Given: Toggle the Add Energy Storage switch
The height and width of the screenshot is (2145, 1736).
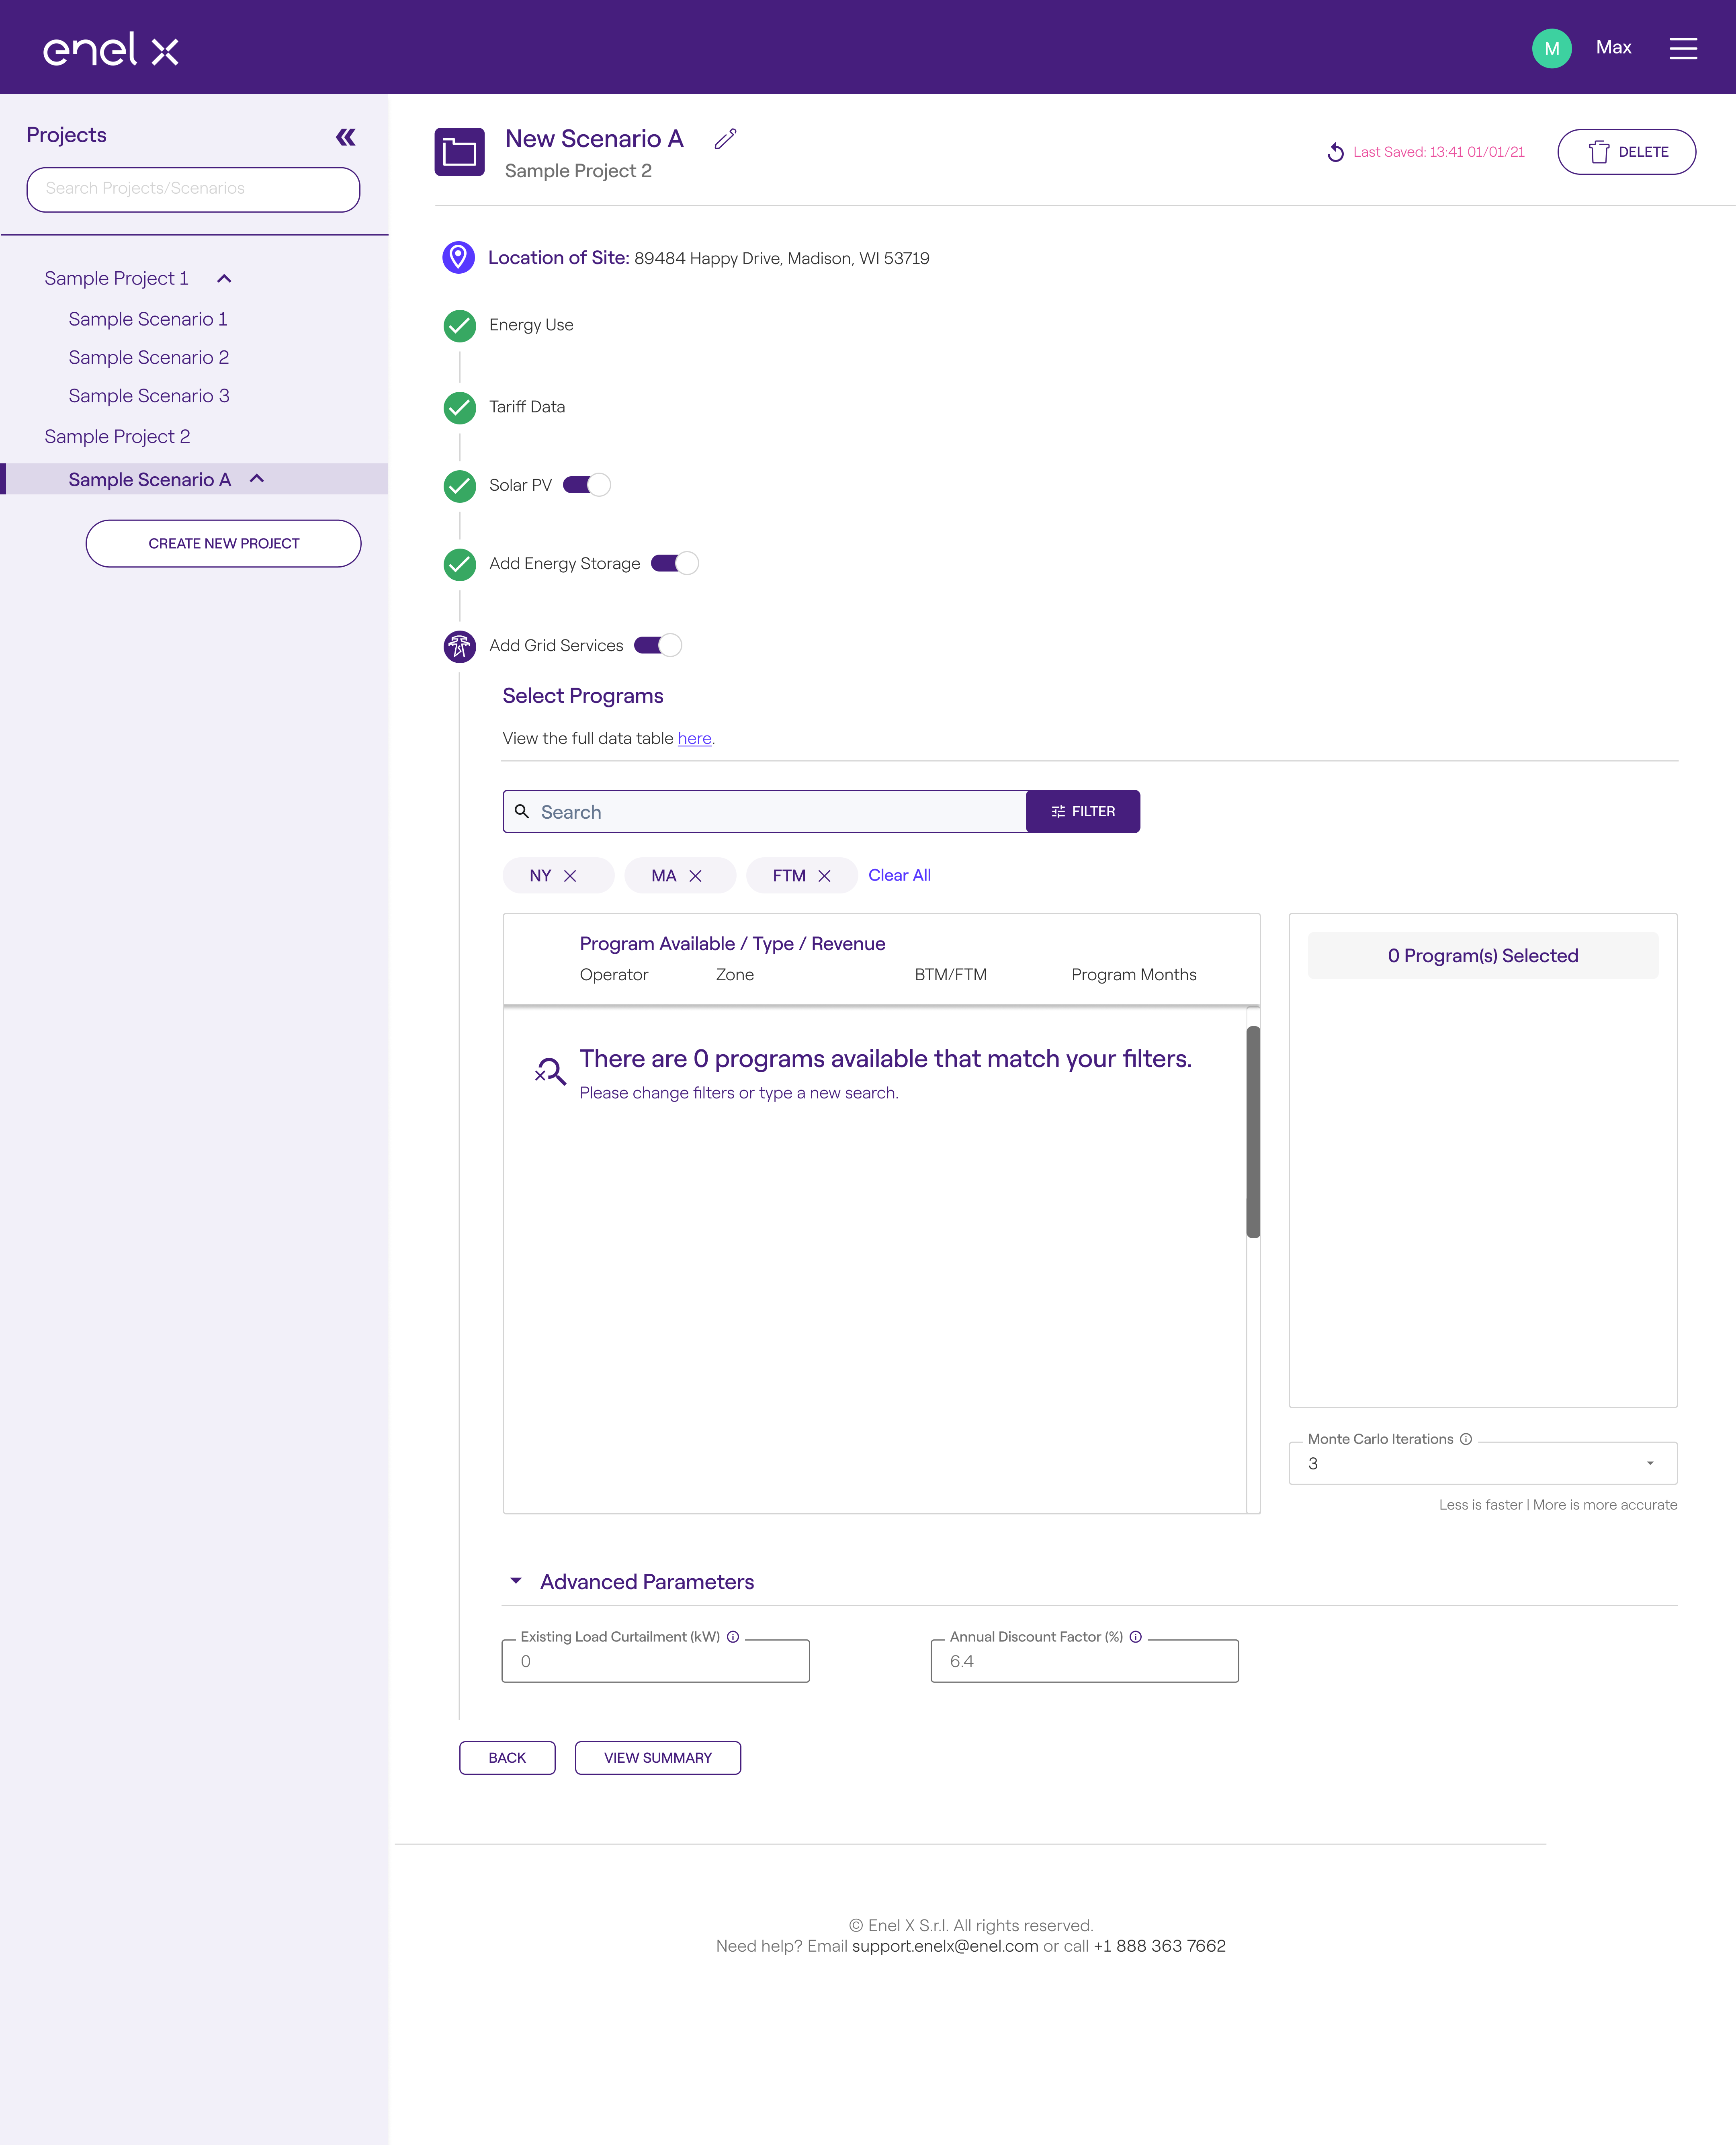Looking at the screenshot, I should 675,564.
